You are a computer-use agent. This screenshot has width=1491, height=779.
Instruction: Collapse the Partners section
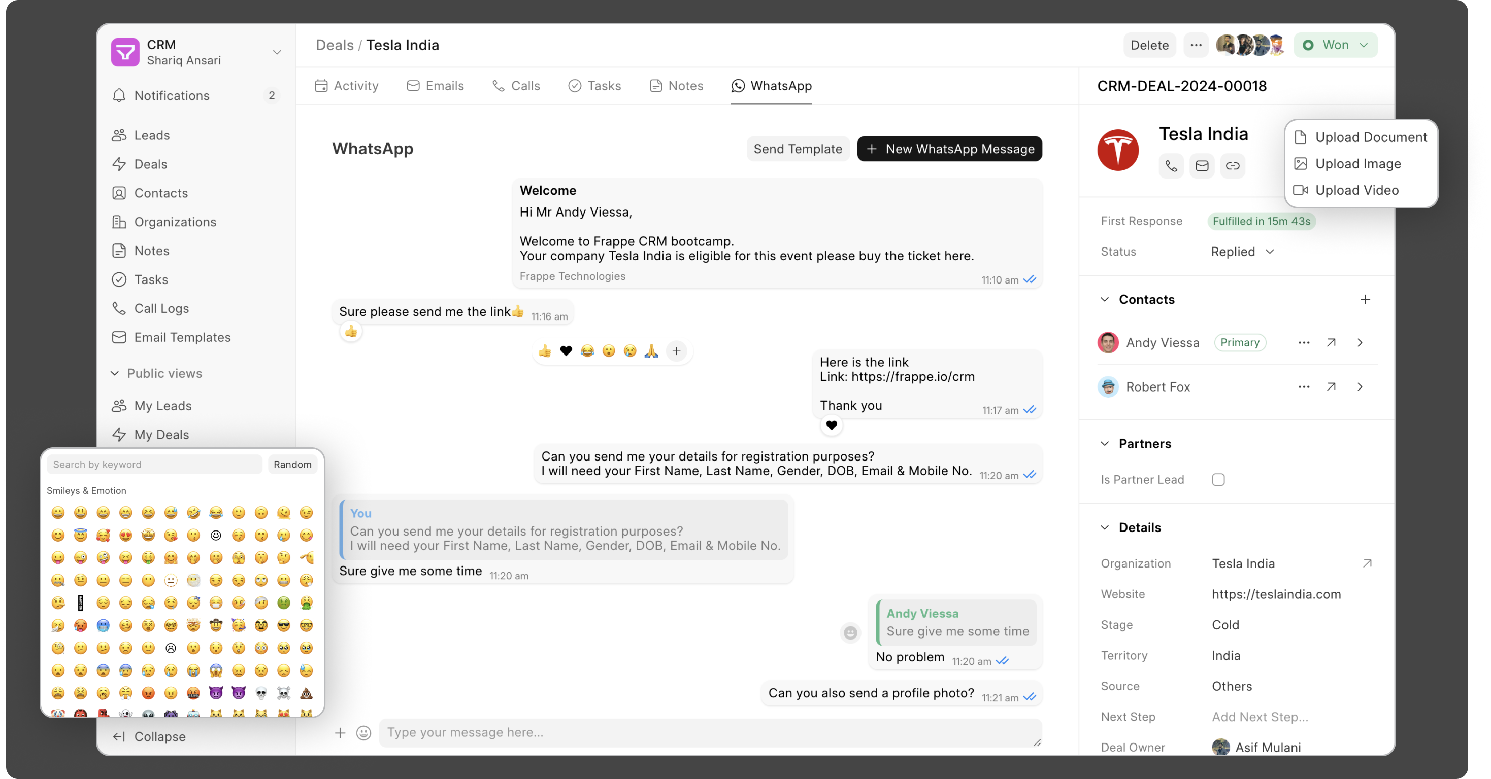pos(1104,444)
